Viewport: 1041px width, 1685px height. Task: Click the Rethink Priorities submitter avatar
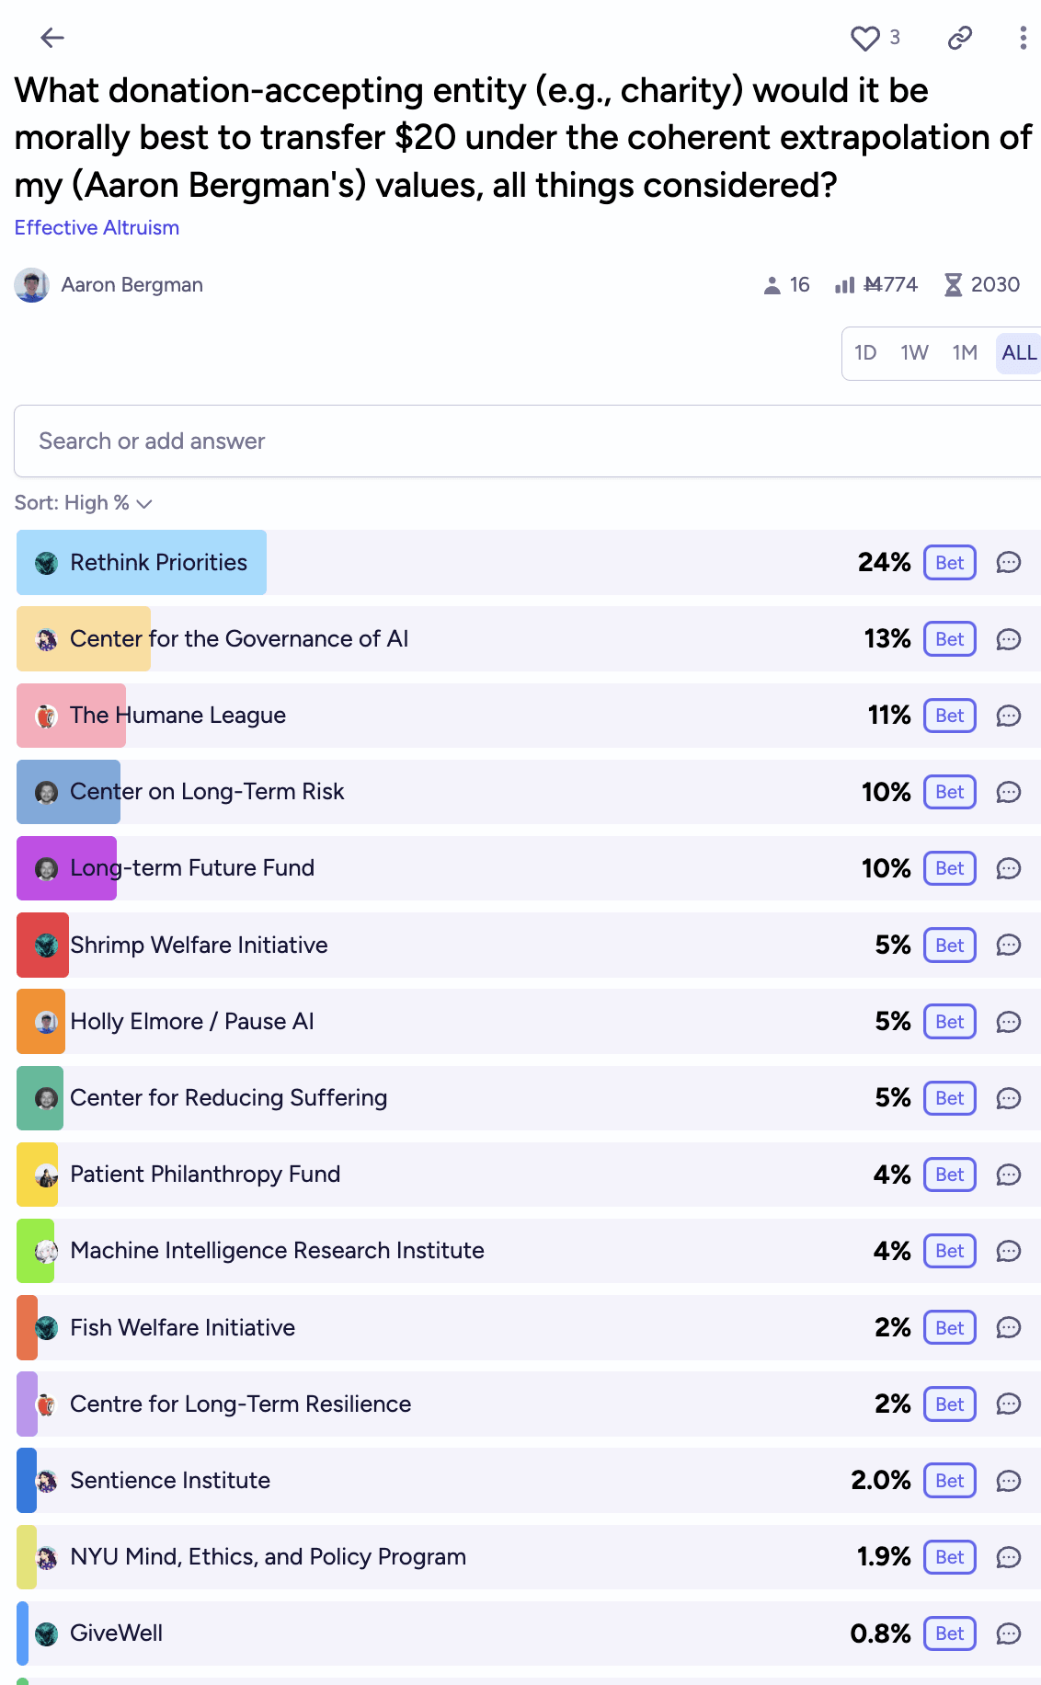click(47, 563)
